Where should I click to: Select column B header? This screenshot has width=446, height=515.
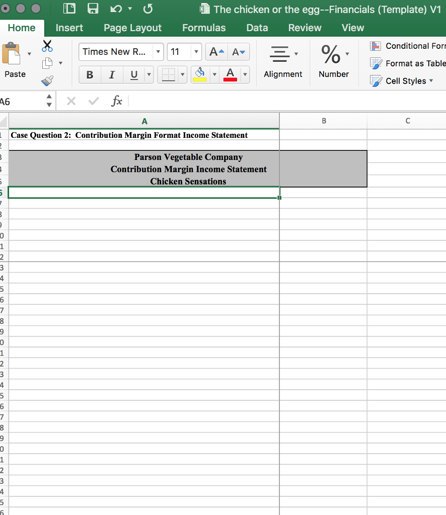pyautogui.click(x=323, y=121)
